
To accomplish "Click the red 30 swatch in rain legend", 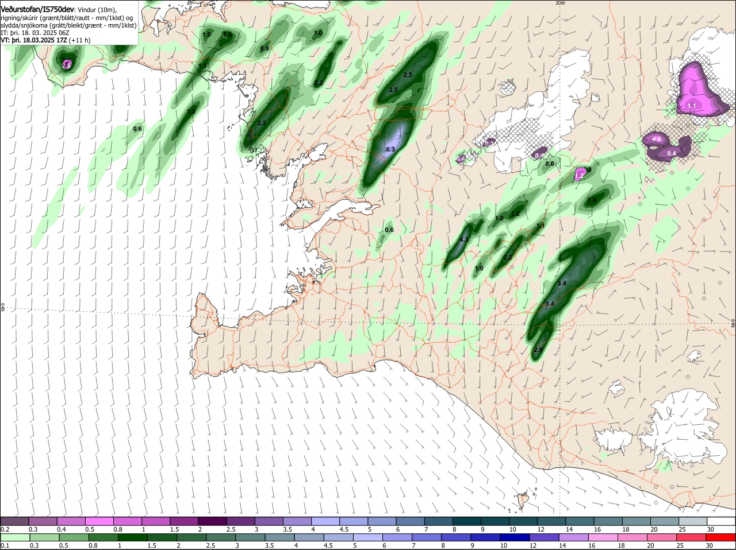I will [720, 537].
